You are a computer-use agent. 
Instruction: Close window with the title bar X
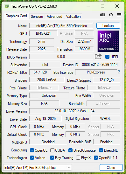tap(117, 6)
